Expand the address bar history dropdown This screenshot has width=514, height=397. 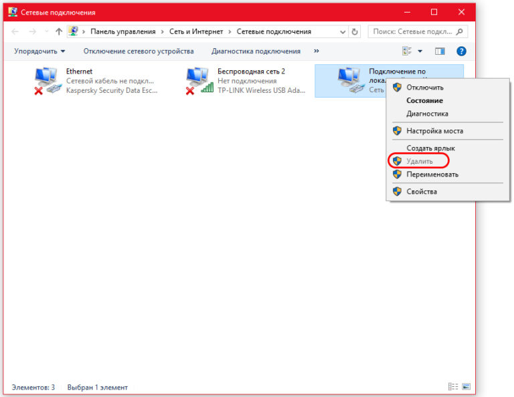coord(343,31)
